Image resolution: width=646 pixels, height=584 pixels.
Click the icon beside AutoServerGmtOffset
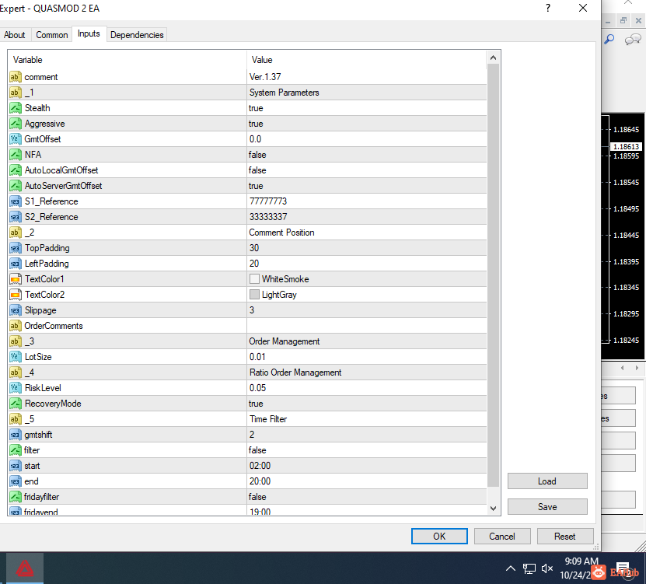[16, 186]
